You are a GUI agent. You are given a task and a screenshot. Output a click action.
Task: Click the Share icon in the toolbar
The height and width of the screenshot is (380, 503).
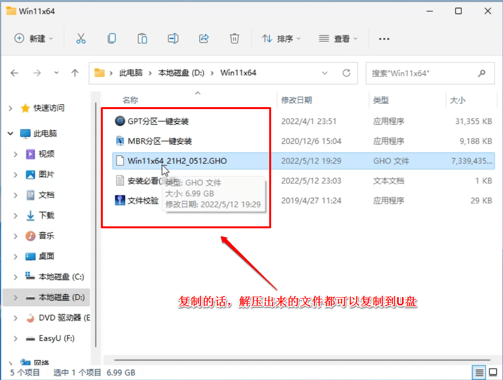tap(204, 38)
